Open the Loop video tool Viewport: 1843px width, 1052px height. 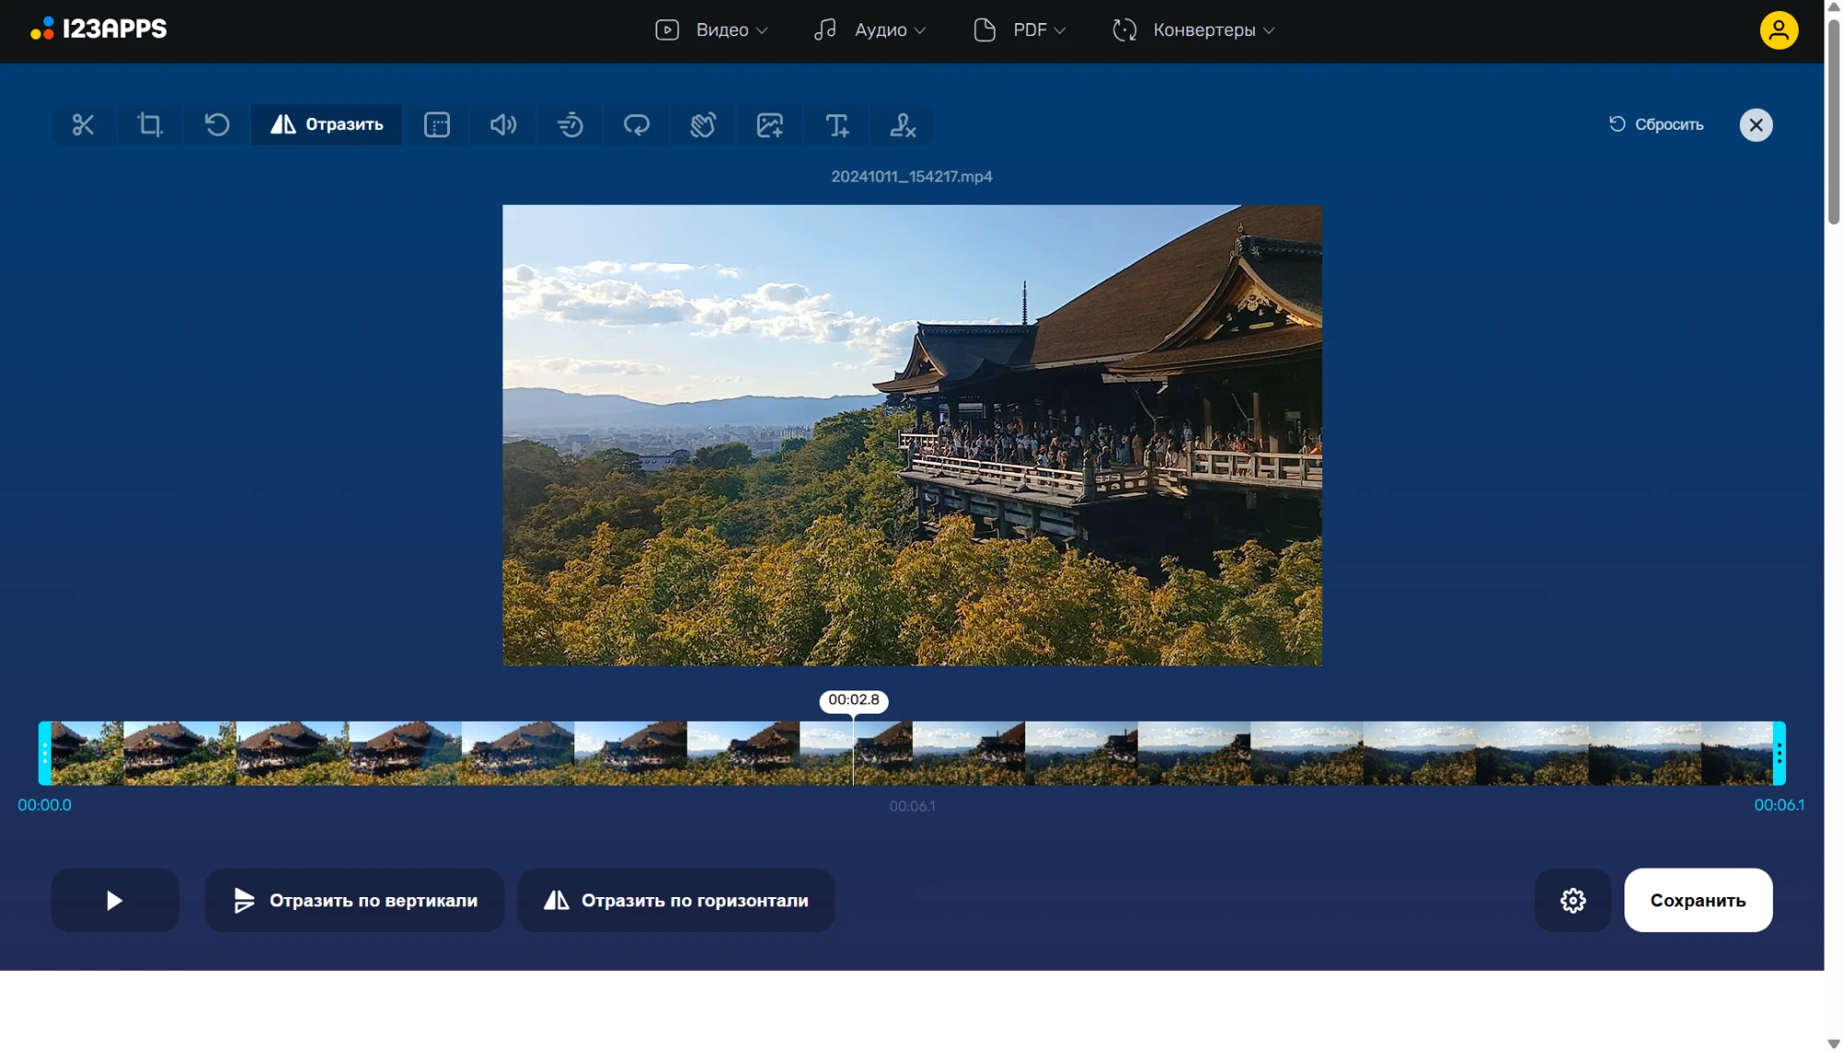[x=637, y=124]
